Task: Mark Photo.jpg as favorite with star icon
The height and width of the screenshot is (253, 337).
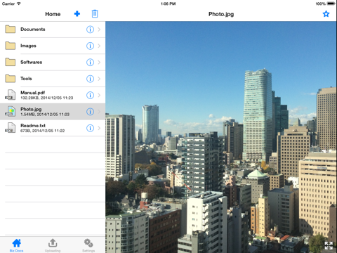Action: (326, 14)
